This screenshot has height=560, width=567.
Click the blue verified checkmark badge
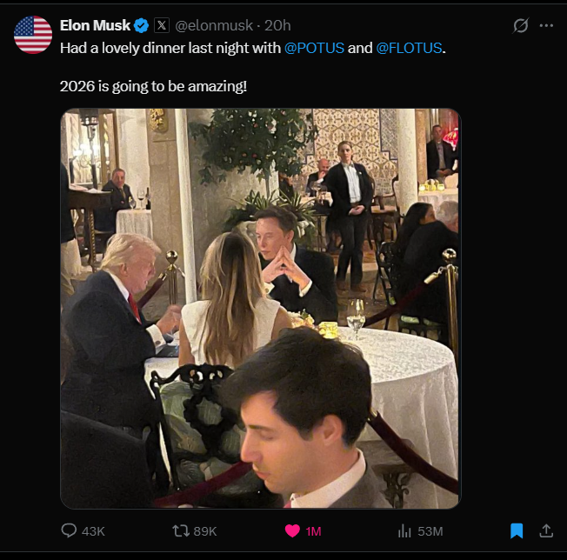click(141, 25)
